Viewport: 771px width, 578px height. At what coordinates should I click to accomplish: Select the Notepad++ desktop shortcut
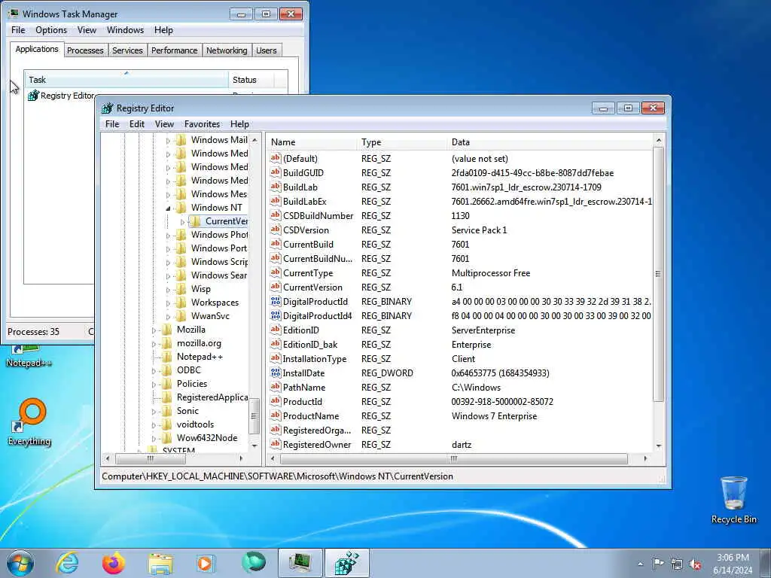pyautogui.click(x=29, y=357)
